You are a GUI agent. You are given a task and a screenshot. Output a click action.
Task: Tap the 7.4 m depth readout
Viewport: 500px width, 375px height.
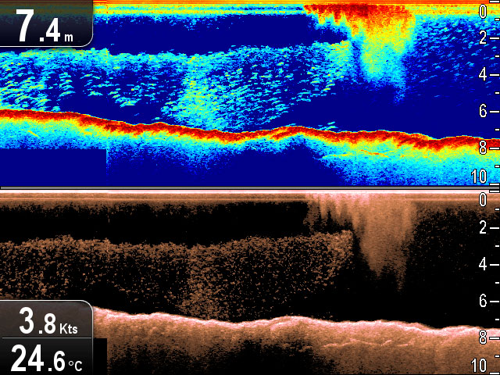point(45,24)
